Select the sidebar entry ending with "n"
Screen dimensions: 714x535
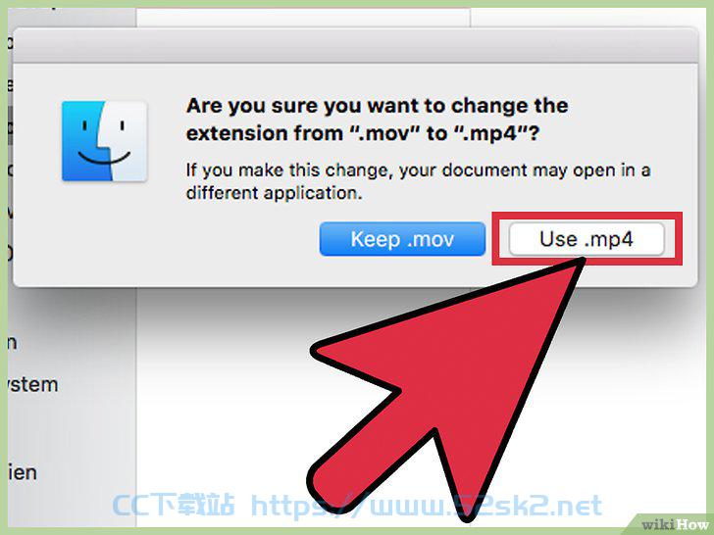(x=13, y=343)
